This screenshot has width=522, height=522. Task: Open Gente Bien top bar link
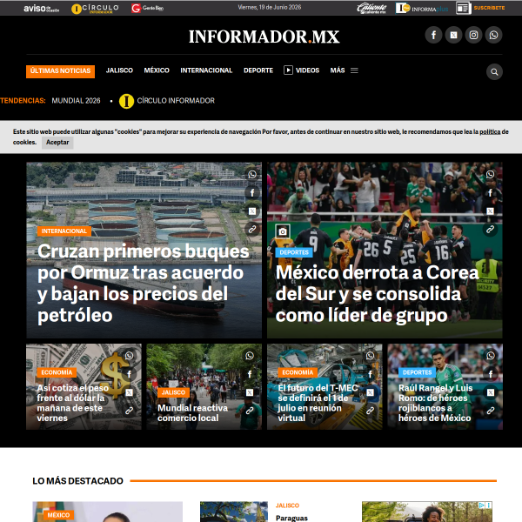tap(148, 8)
